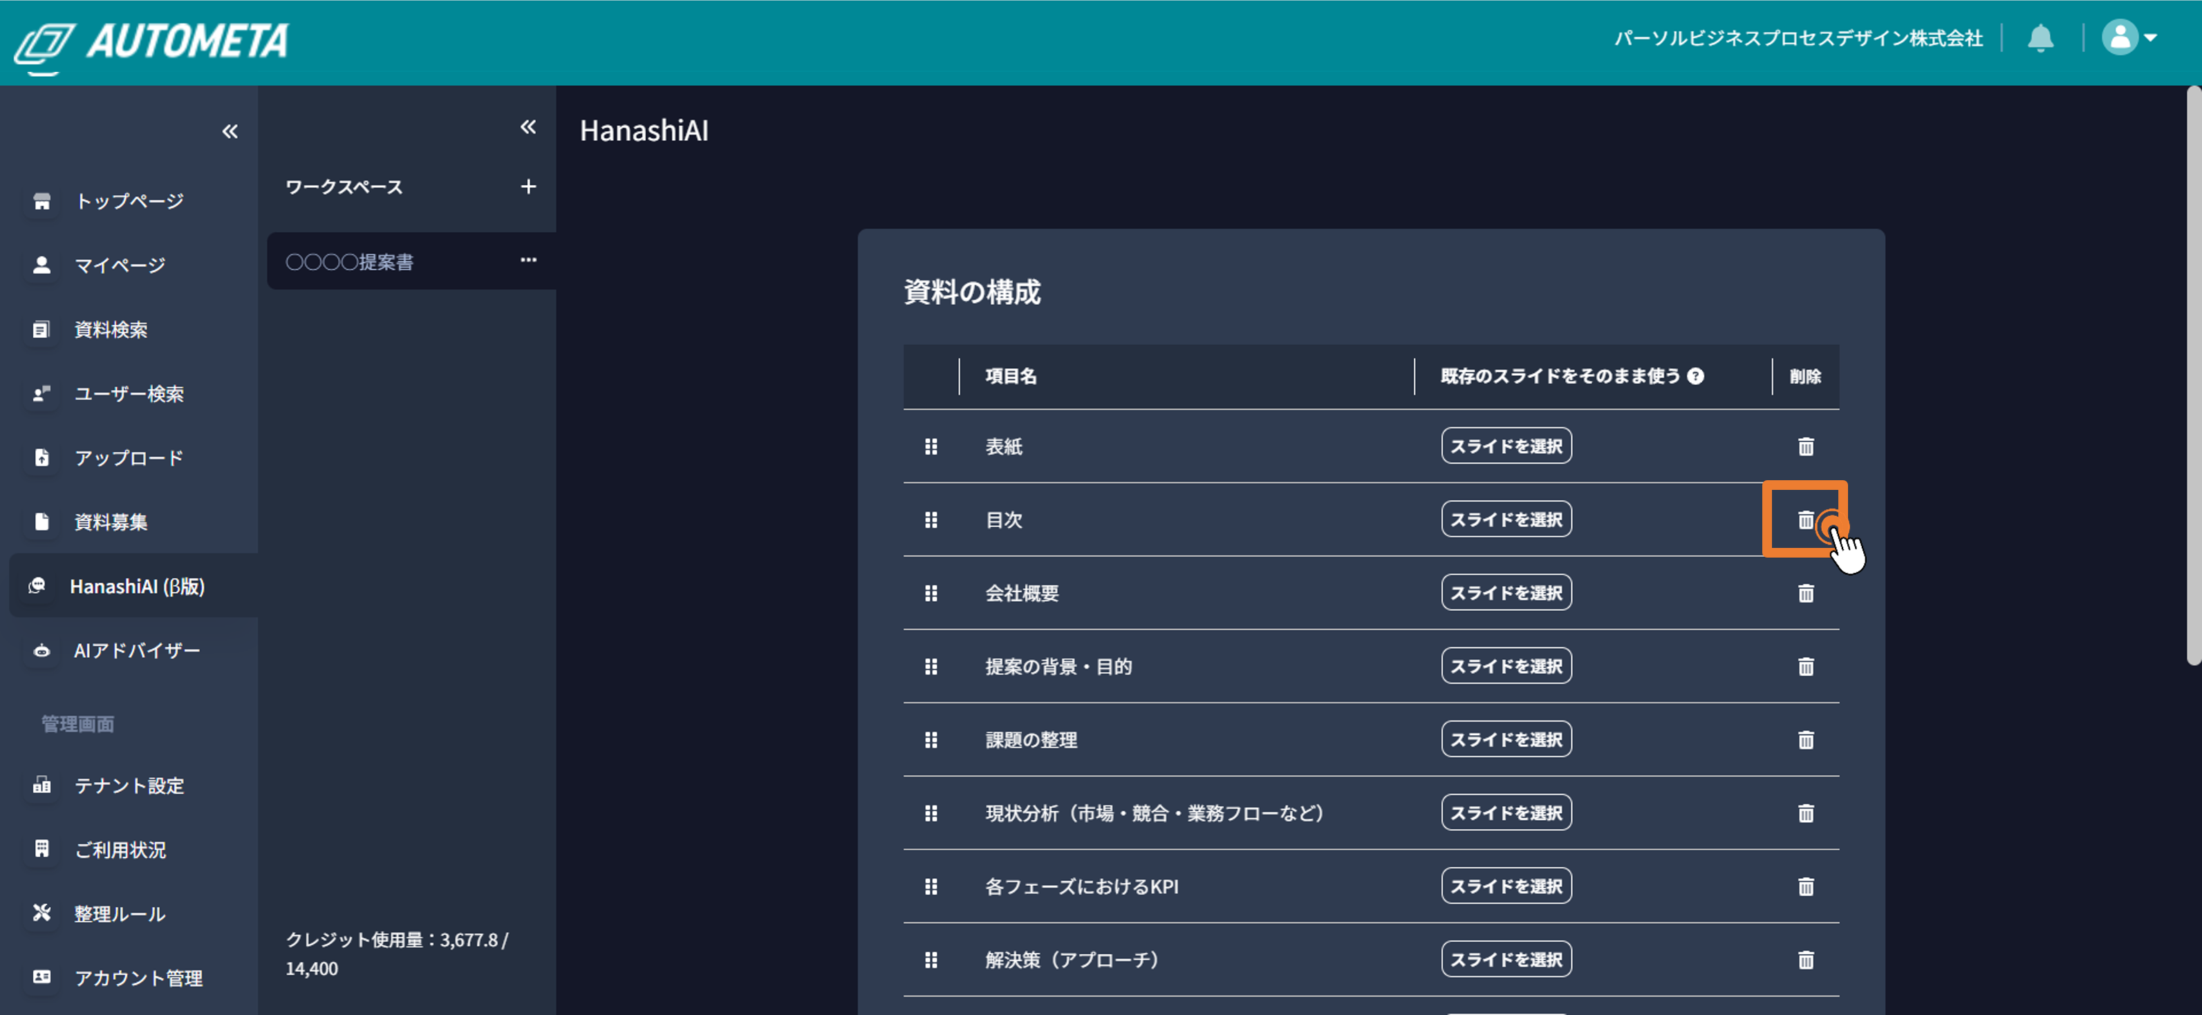Open the user account avatar menu

(x=2129, y=37)
